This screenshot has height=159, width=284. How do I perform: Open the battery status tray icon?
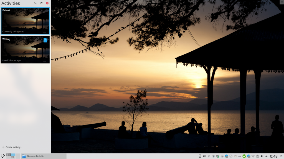pyautogui.click(x=204, y=156)
